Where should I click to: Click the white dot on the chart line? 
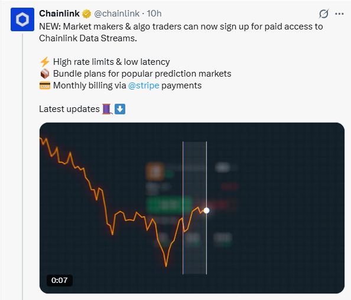tap(207, 210)
